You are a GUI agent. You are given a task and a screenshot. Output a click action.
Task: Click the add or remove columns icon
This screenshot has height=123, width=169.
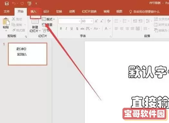(145, 28)
